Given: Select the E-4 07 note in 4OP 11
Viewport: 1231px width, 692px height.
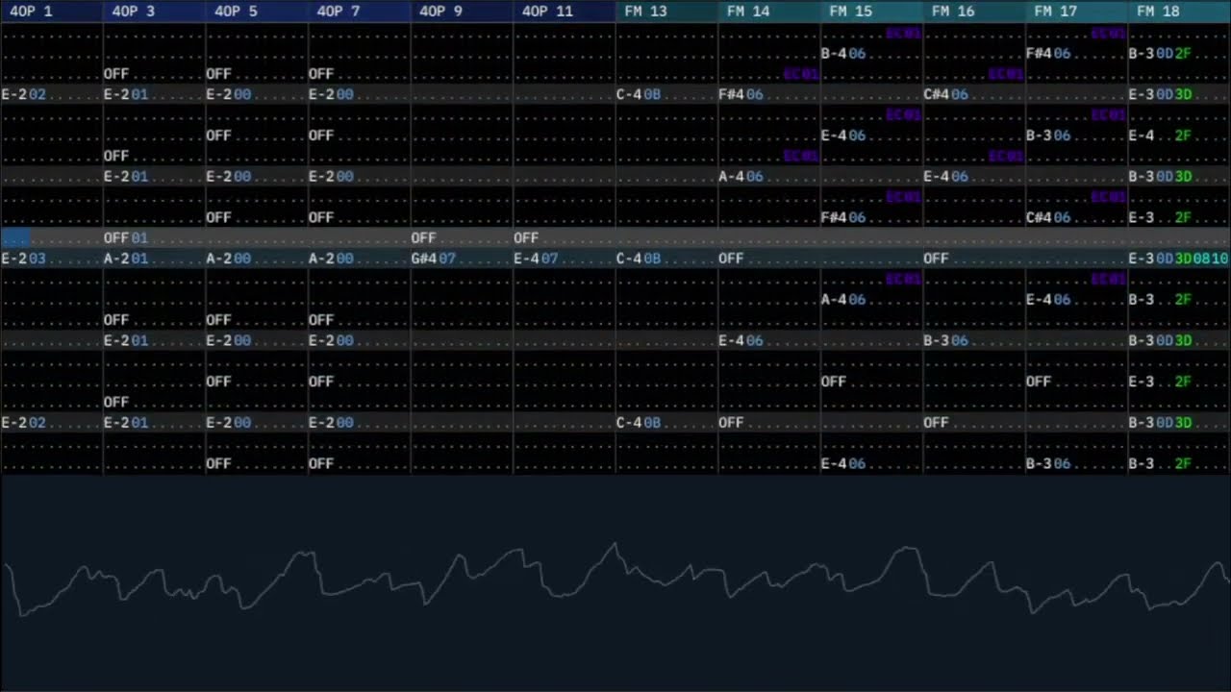Looking at the screenshot, I should click(536, 259).
